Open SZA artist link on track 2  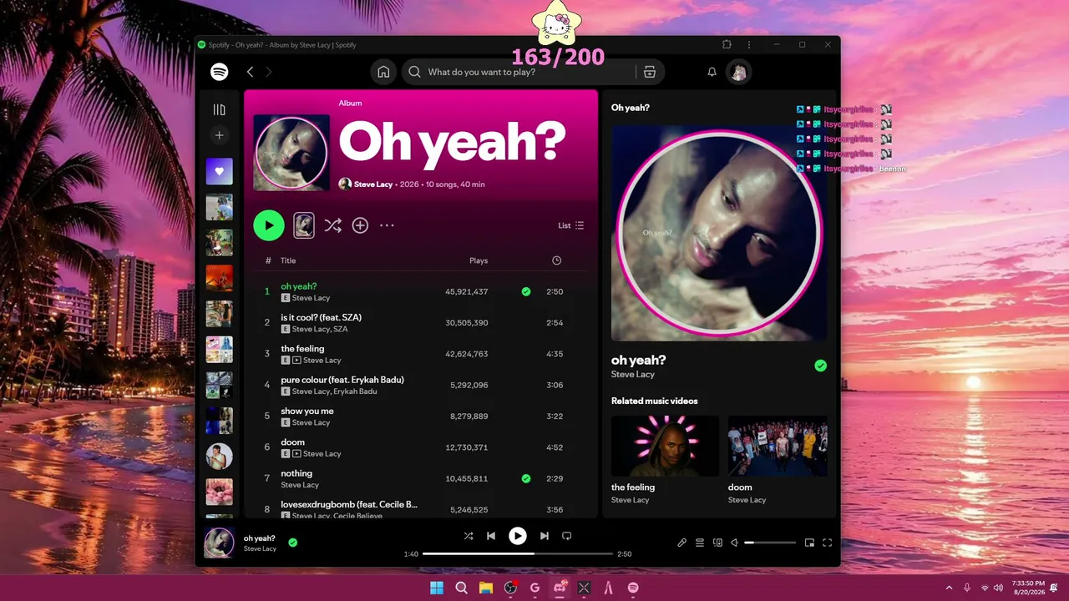click(x=341, y=329)
